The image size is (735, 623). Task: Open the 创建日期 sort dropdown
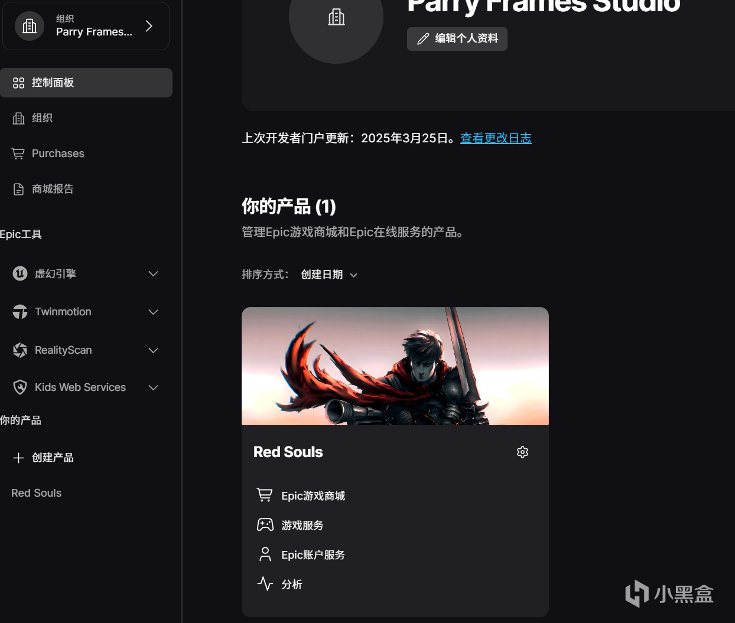329,275
